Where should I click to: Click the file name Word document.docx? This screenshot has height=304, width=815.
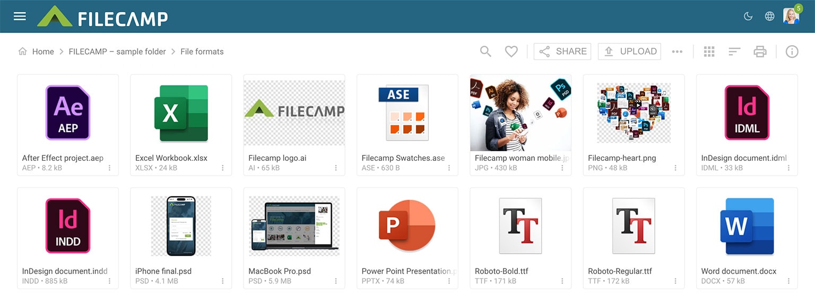click(739, 271)
